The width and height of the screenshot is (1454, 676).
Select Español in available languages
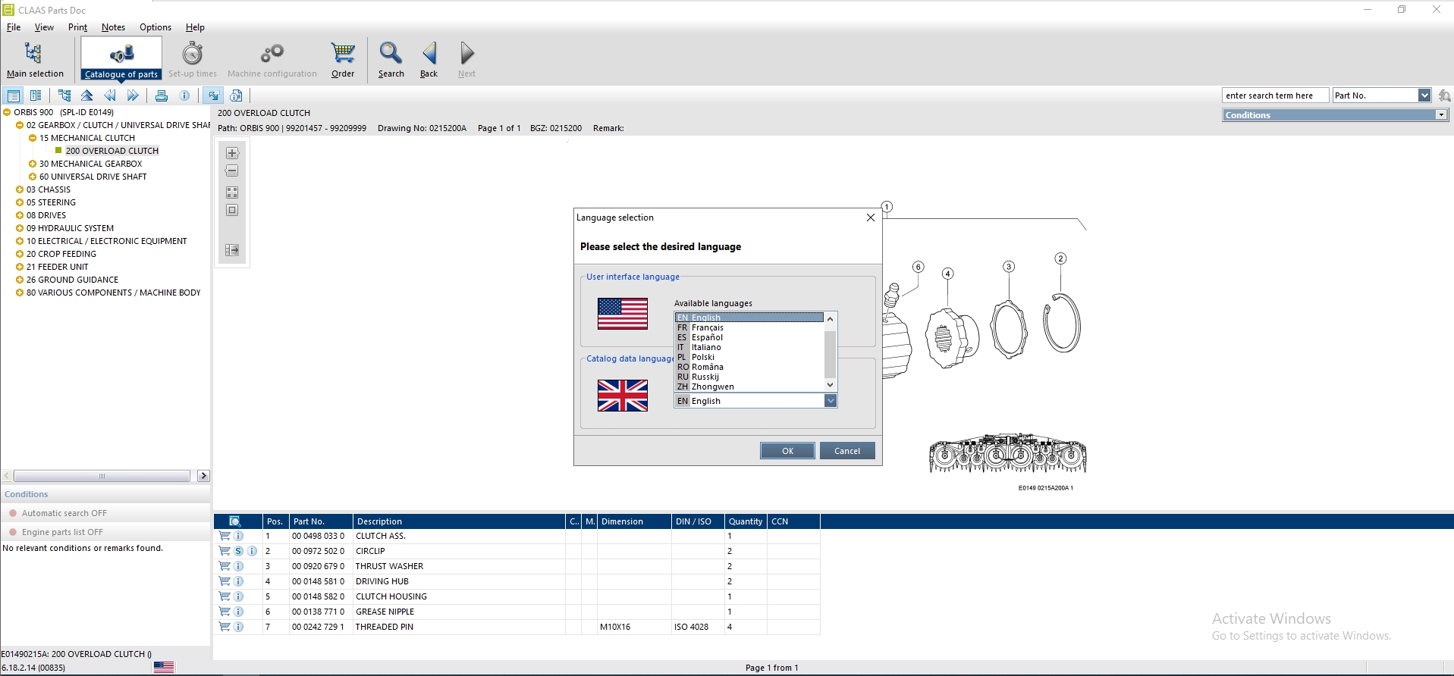(749, 337)
